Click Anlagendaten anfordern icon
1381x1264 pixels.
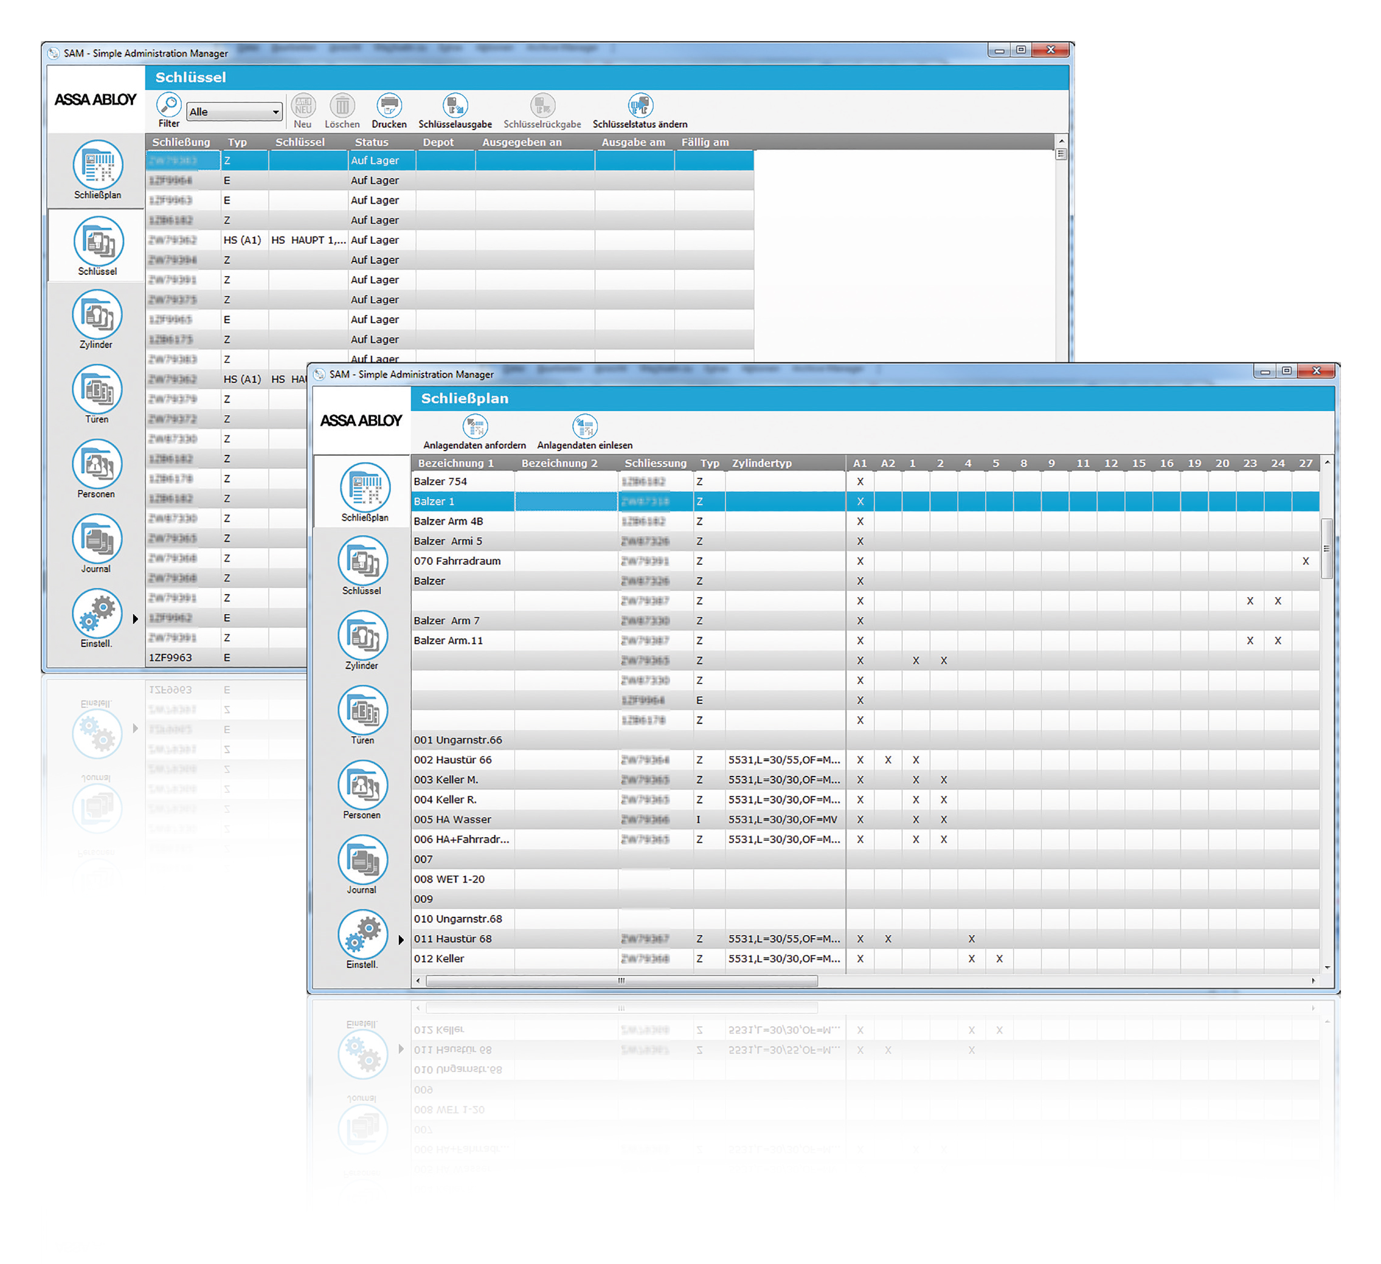coord(475,427)
